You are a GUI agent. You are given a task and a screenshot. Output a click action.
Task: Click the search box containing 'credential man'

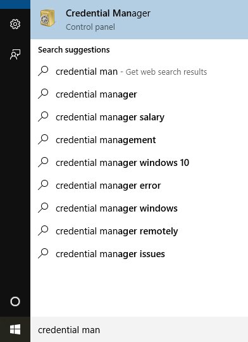coord(139,329)
